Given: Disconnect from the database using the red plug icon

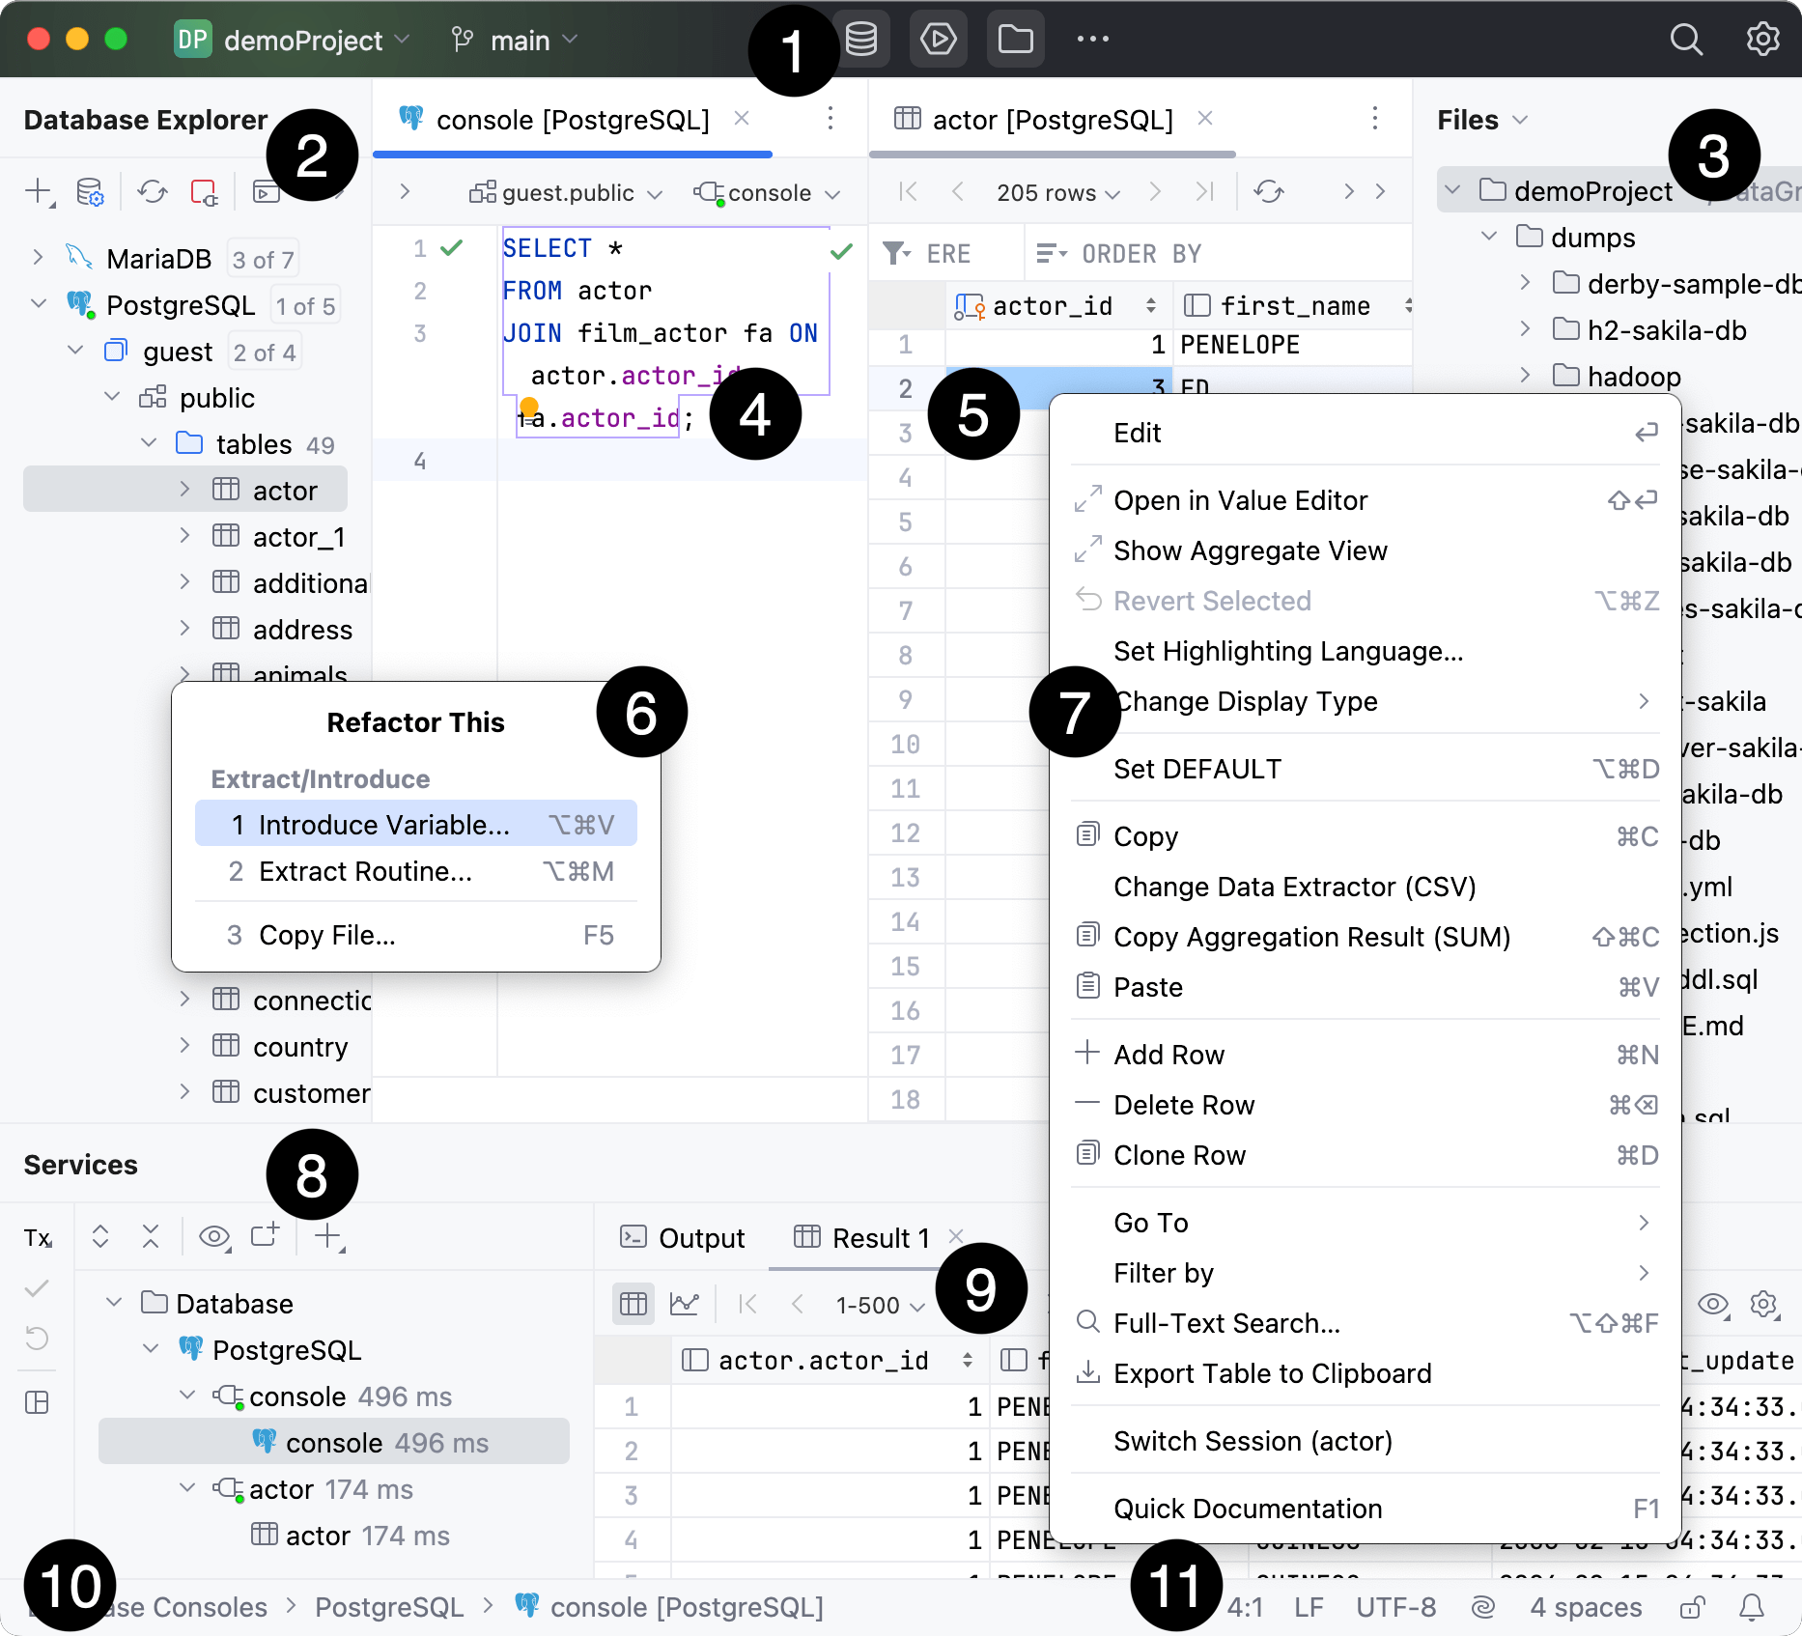Looking at the screenshot, I should point(203,191).
